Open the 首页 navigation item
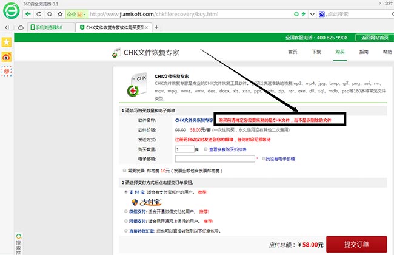The image size is (394, 255). [x=293, y=52]
